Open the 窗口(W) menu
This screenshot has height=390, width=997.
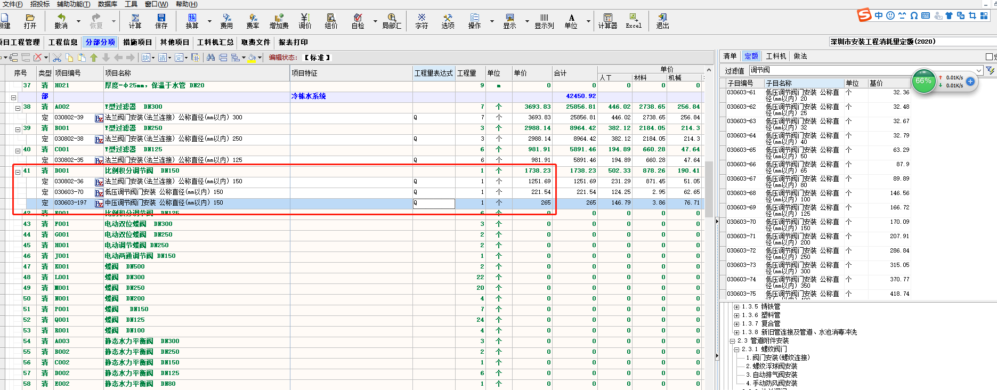click(157, 4)
